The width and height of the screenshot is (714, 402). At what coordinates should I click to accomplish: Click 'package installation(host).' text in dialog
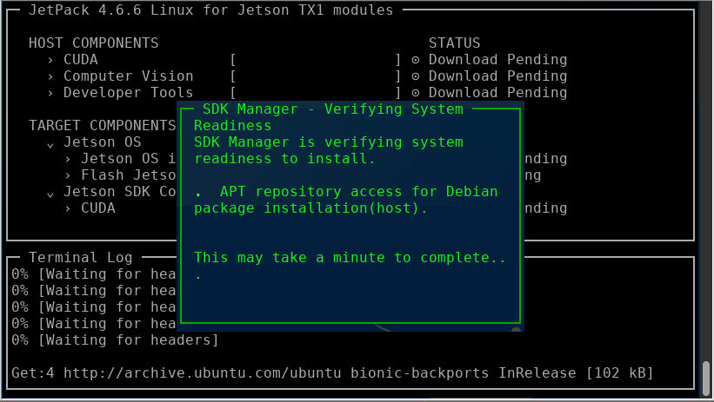[x=310, y=208]
